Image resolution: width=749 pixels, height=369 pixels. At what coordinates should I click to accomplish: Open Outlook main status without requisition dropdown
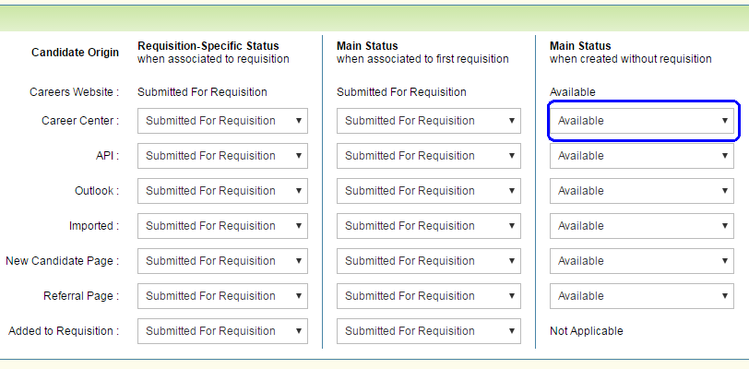[x=642, y=191]
